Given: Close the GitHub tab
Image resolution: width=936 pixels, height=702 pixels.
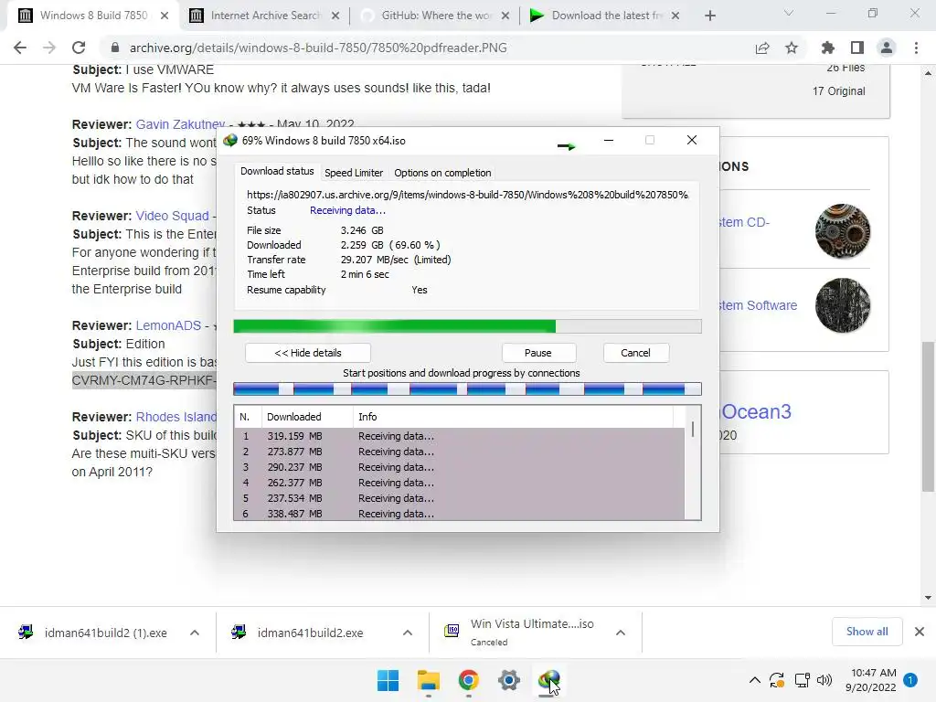Looking at the screenshot, I should click(505, 16).
